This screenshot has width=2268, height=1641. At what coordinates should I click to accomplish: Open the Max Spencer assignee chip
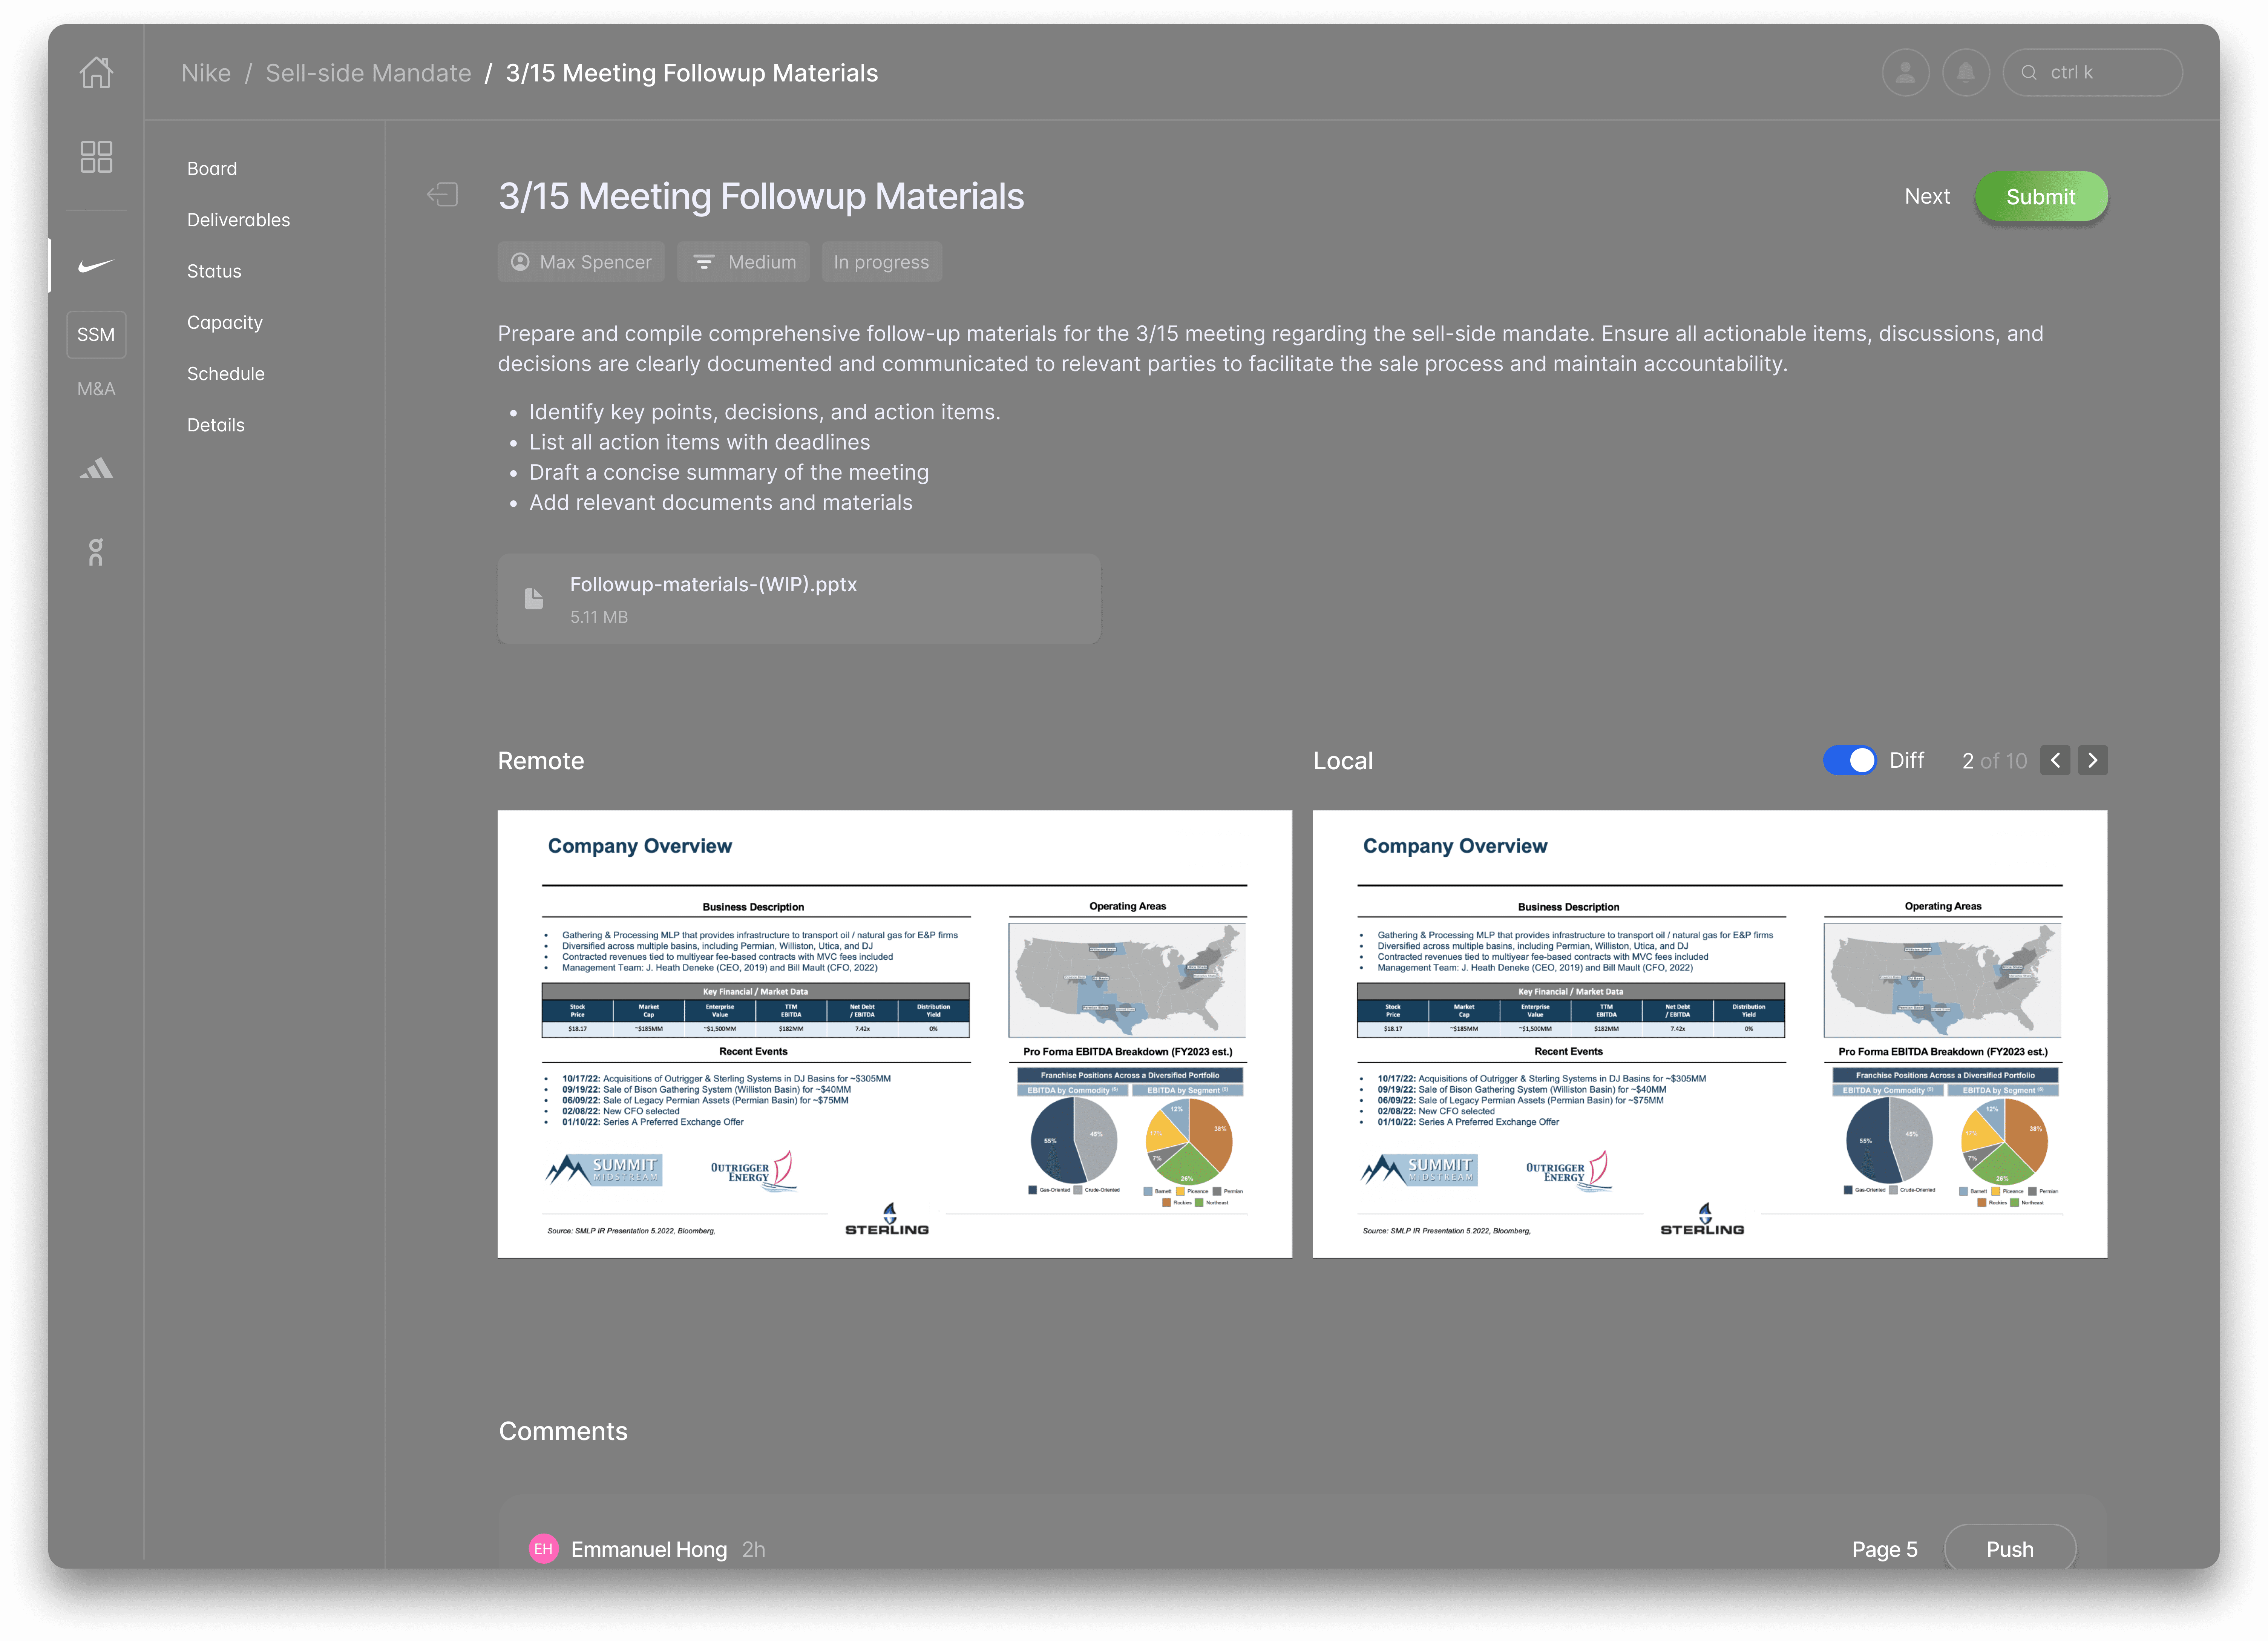click(581, 262)
